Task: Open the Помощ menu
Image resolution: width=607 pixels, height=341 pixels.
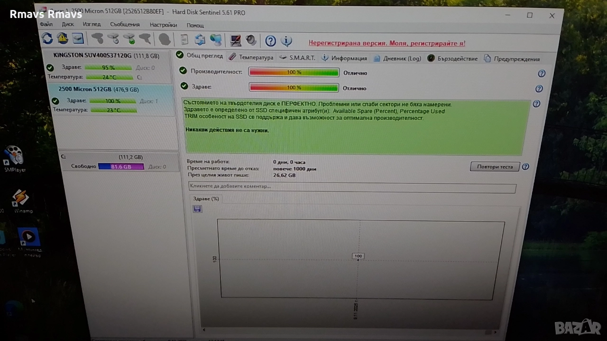Action: tap(195, 26)
